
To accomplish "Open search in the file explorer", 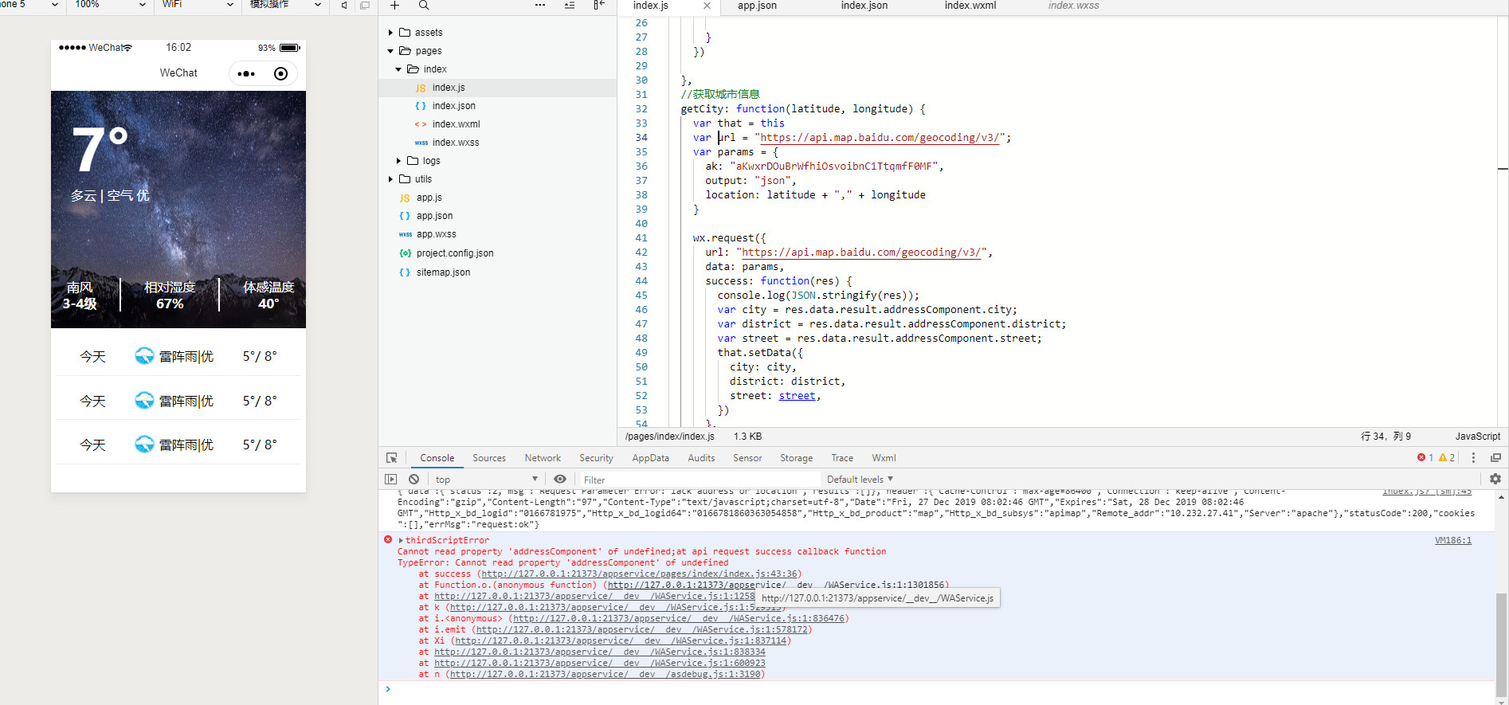I will [x=424, y=6].
